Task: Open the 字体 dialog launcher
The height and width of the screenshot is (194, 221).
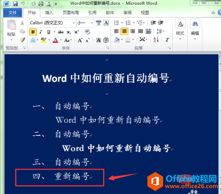Action: click(108, 48)
